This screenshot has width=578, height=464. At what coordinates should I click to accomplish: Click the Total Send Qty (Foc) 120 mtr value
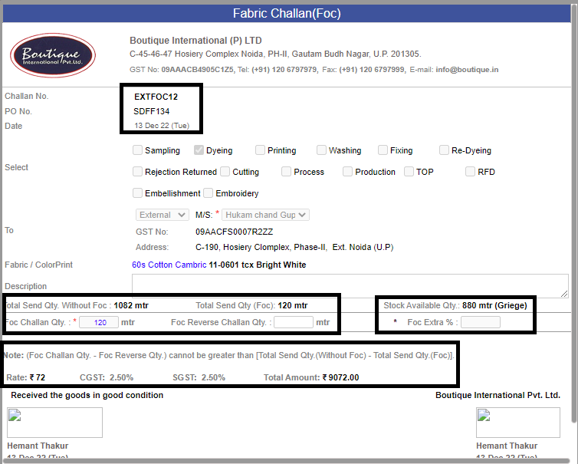click(293, 306)
